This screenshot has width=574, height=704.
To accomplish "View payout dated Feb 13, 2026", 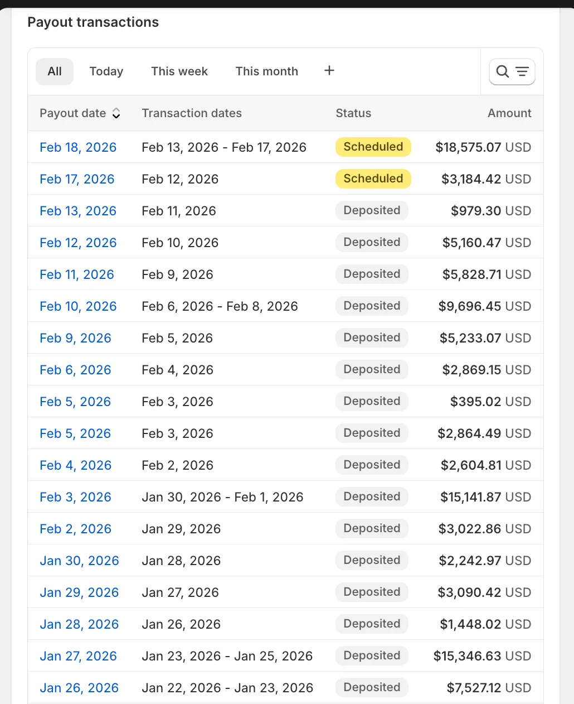I will pos(78,211).
